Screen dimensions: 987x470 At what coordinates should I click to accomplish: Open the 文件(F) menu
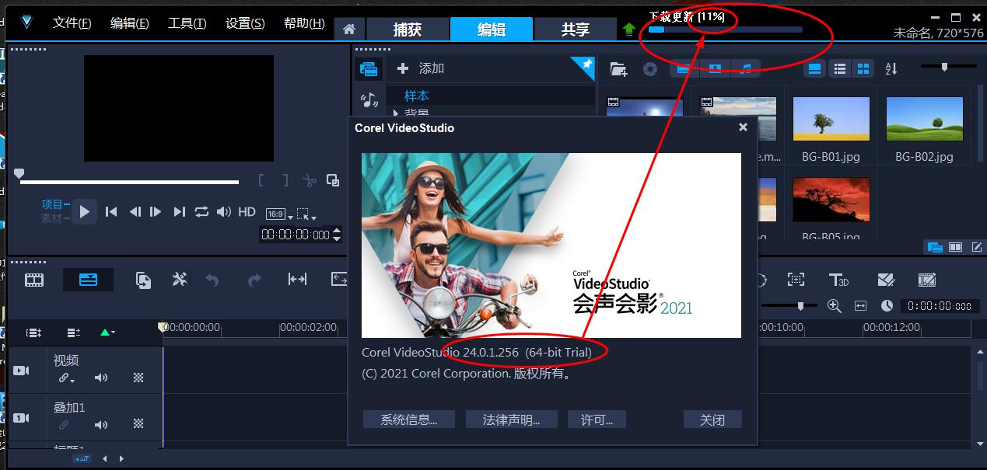(72, 23)
